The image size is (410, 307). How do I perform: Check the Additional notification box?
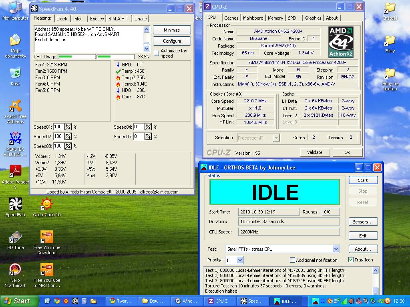pos(292,260)
